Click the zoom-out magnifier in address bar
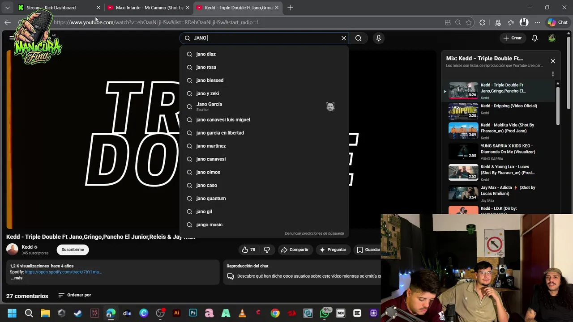The image size is (573, 322). click(458, 22)
